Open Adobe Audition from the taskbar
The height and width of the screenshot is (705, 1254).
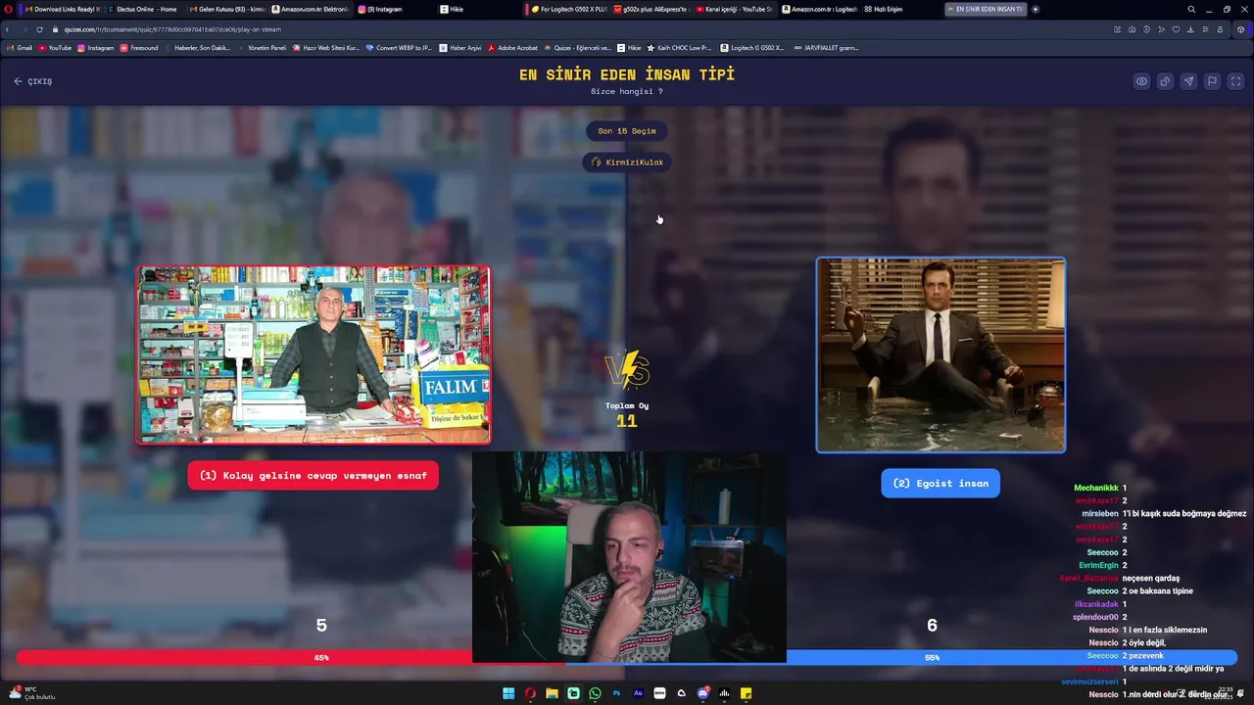pos(638,693)
